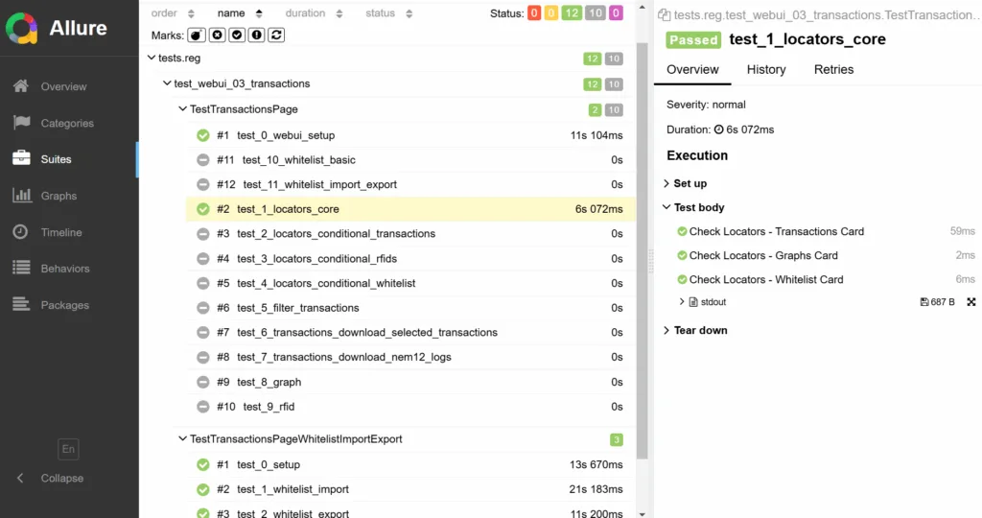Switch to the History tab
The image size is (982, 518).
(x=765, y=69)
